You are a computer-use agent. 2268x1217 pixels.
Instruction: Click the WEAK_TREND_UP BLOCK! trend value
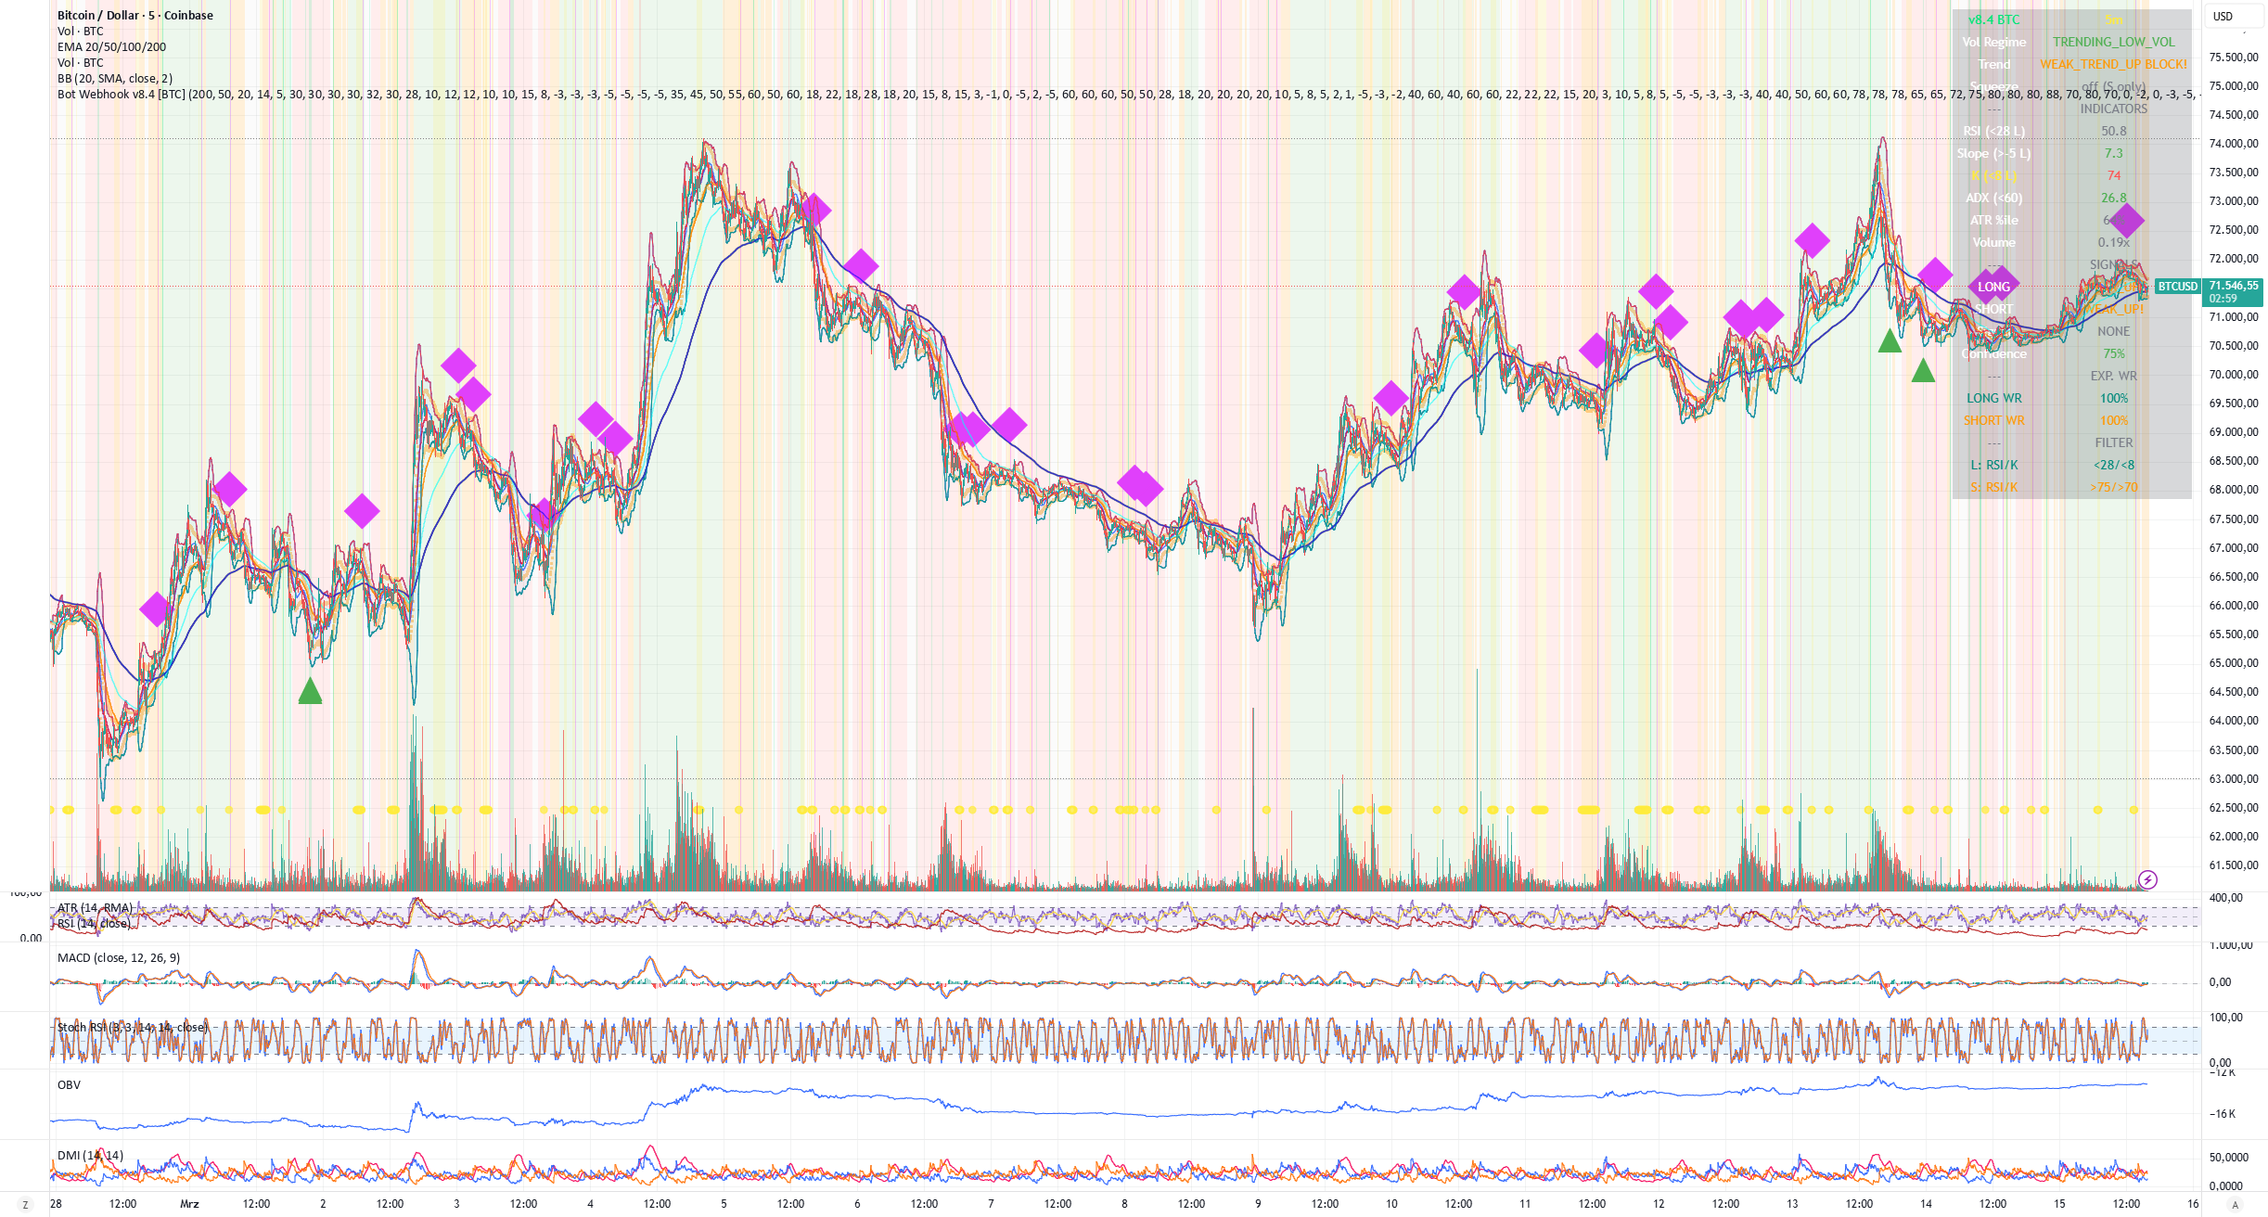click(x=2113, y=64)
